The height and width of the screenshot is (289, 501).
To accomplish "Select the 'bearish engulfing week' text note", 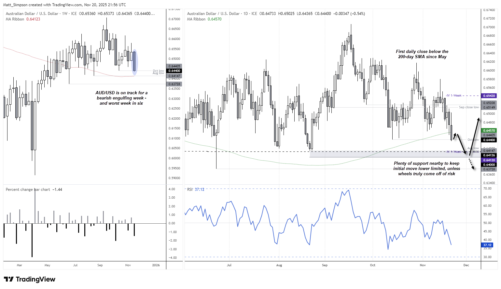I will pyautogui.click(x=121, y=98).
